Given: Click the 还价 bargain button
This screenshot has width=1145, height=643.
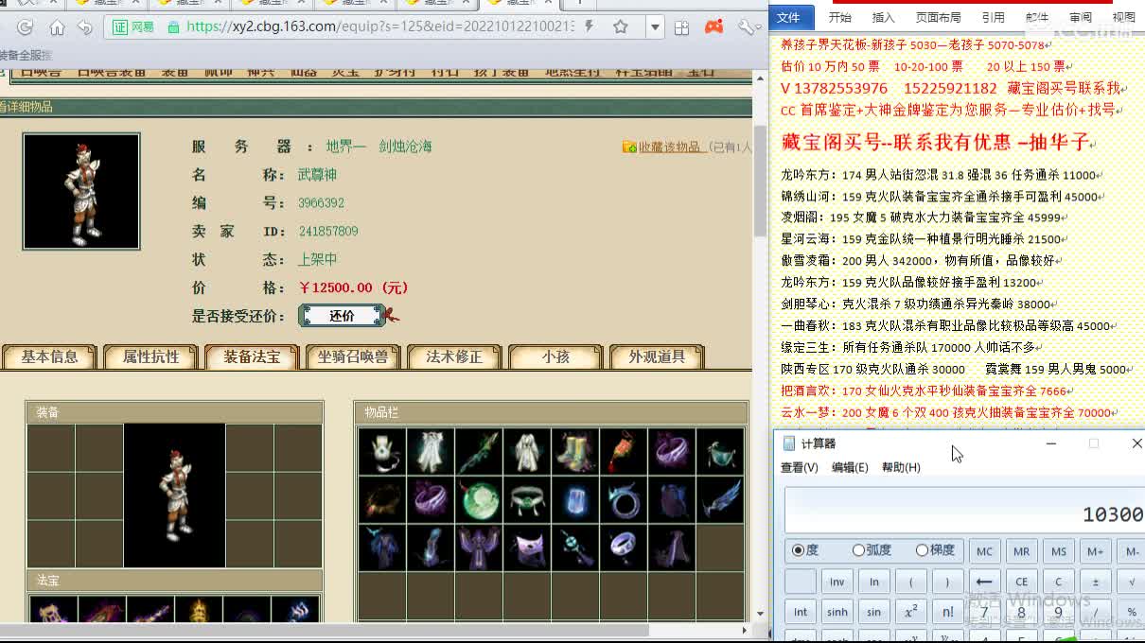Looking at the screenshot, I should tap(343, 316).
